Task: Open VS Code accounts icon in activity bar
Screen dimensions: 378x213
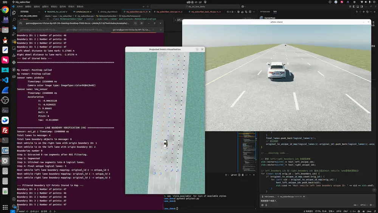Action: pos(14,199)
